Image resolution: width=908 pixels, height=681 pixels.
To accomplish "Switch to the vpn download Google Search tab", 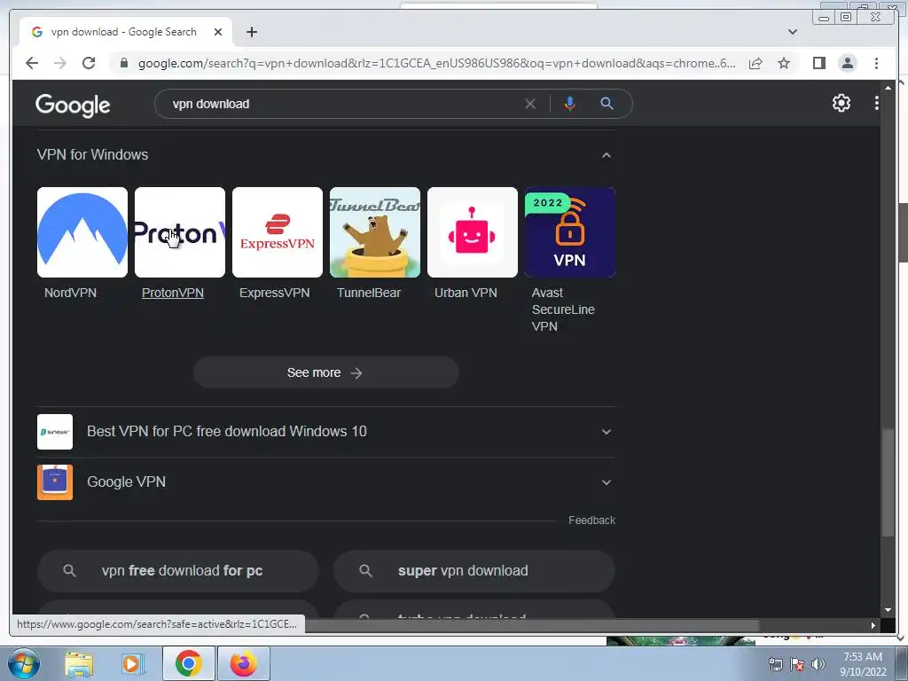I will click(x=126, y=32).
